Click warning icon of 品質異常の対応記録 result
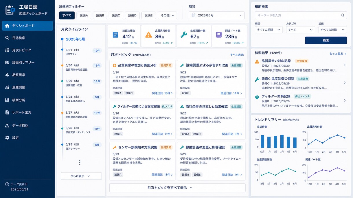 (x=257, y=61)
